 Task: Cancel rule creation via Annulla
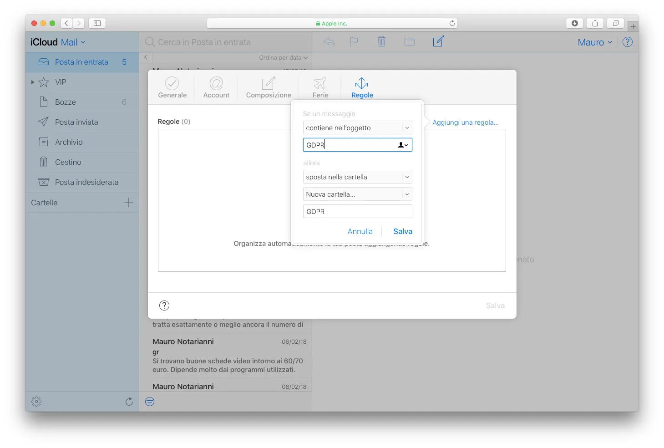pos(360,231)
